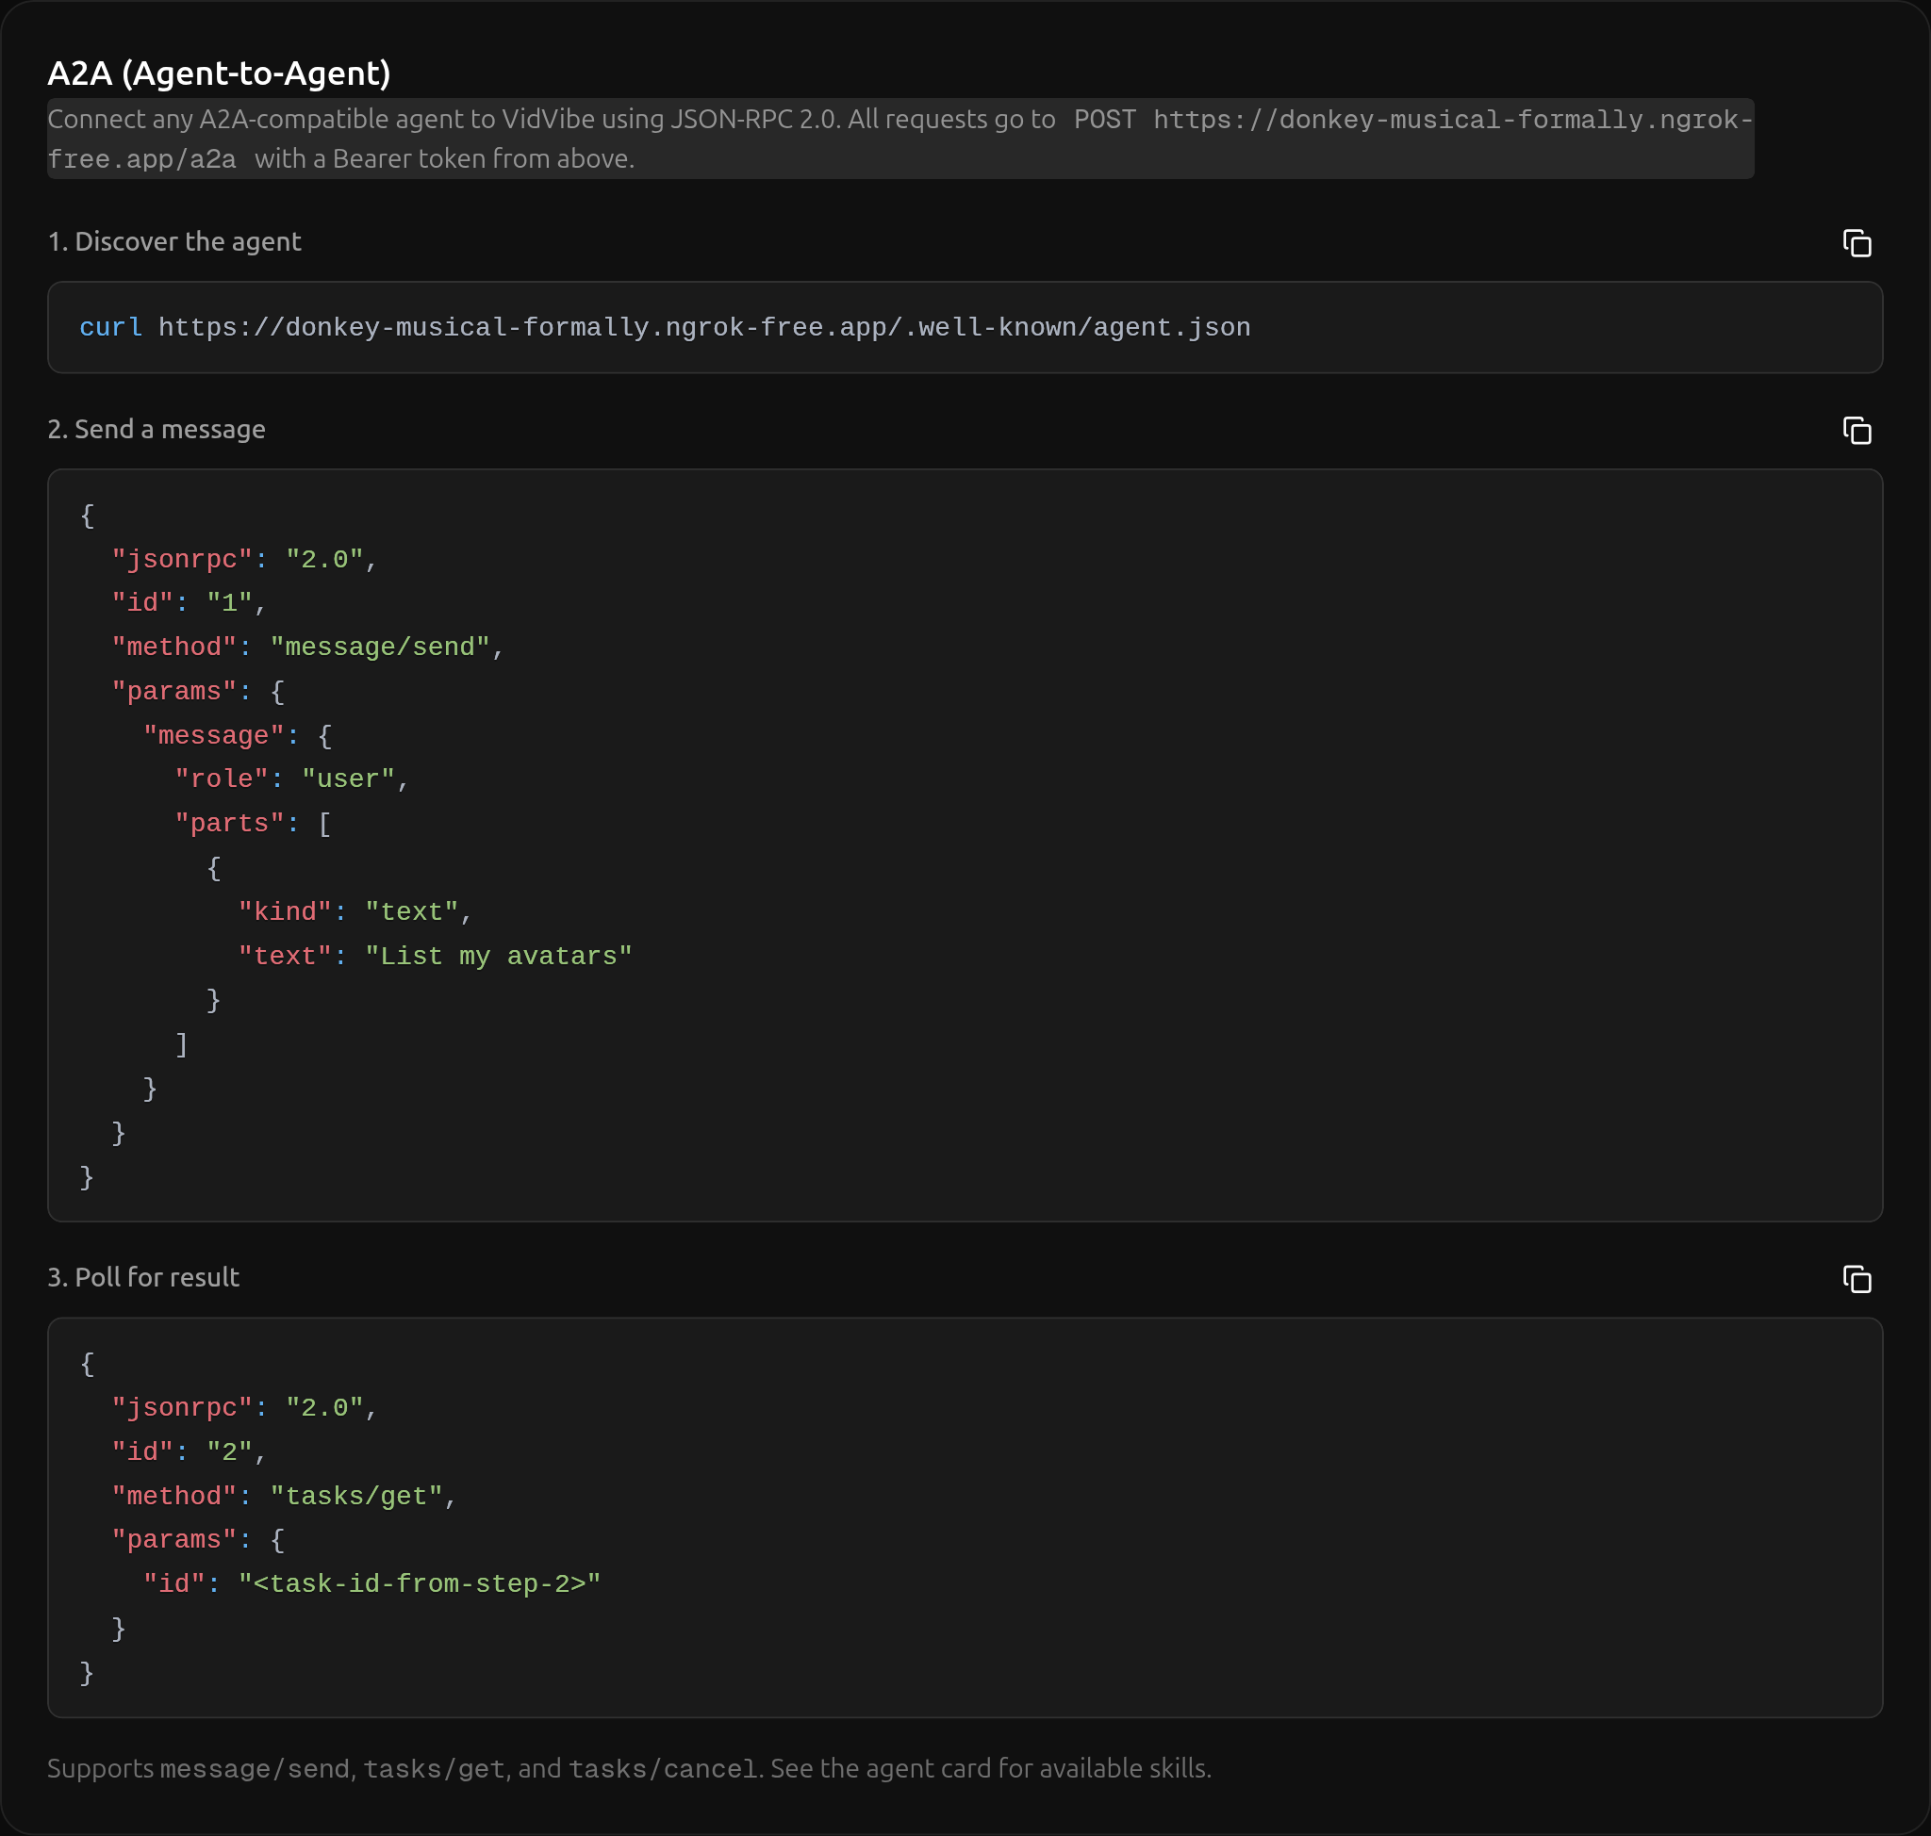The height and width of the screenshot is (1836, 1931).
Task: Click the "method": "tasks/get" line
Action: 284,1497
